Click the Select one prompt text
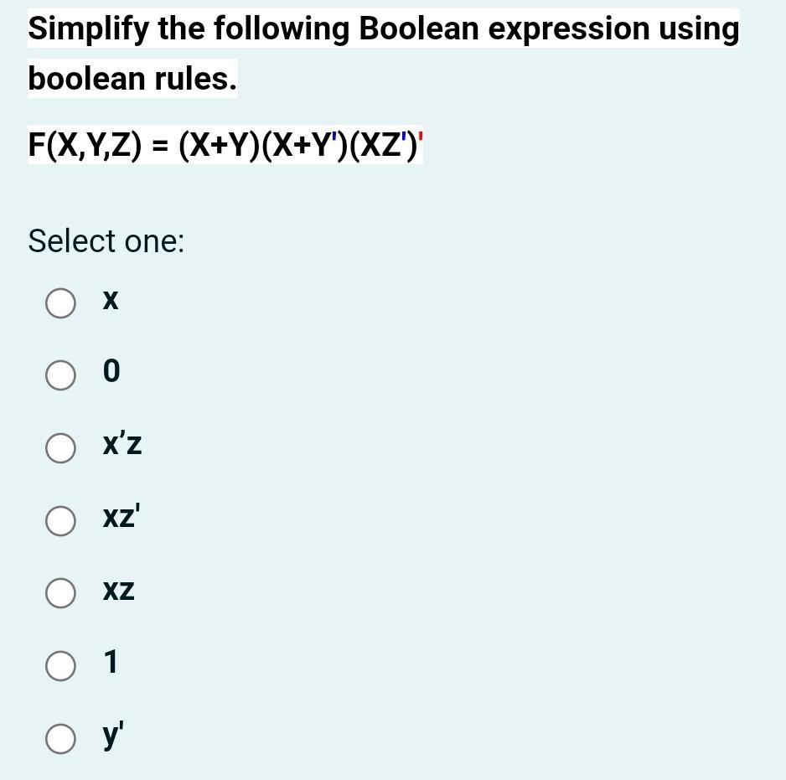The width and height of the screenshot is (786, 780). click(106, 241)
